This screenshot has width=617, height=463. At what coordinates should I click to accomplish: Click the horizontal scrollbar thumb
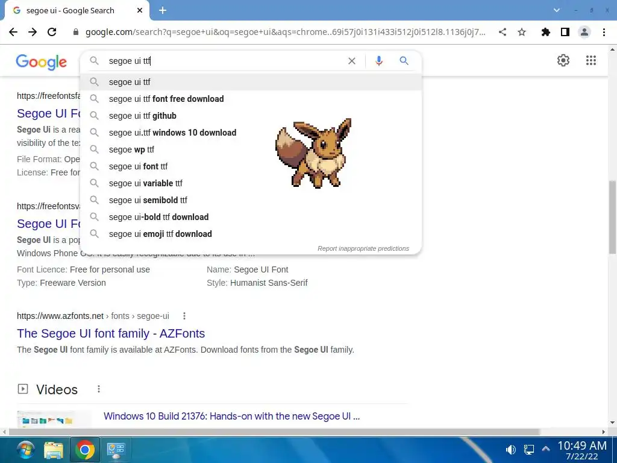click(274, 432)
